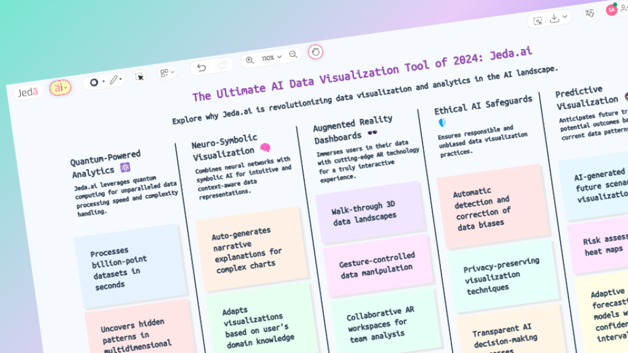
Task: Expand the grid templates dropdown
Action: click(167, 73)
